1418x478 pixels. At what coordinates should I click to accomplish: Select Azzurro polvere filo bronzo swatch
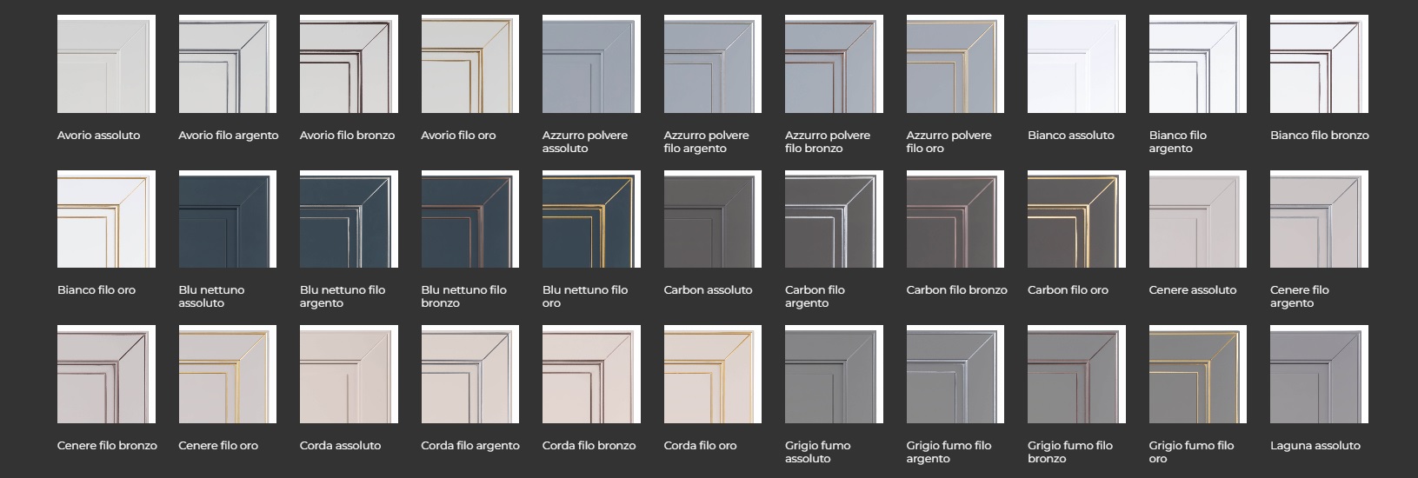(834, 63)
